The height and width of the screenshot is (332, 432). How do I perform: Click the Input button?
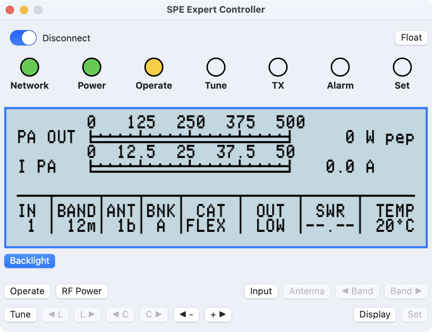click(261, 291)
